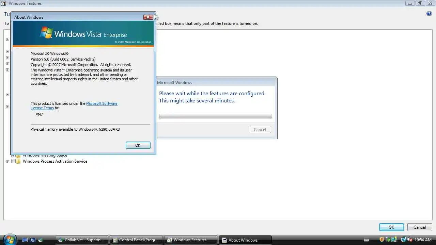
Task: Expand Windows Process Activation Service node
Action: click(7, 162)
